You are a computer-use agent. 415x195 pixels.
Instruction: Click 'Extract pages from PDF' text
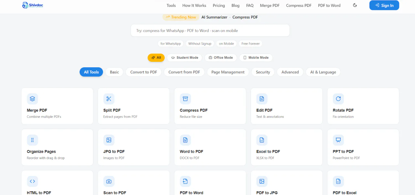point(120,117)
